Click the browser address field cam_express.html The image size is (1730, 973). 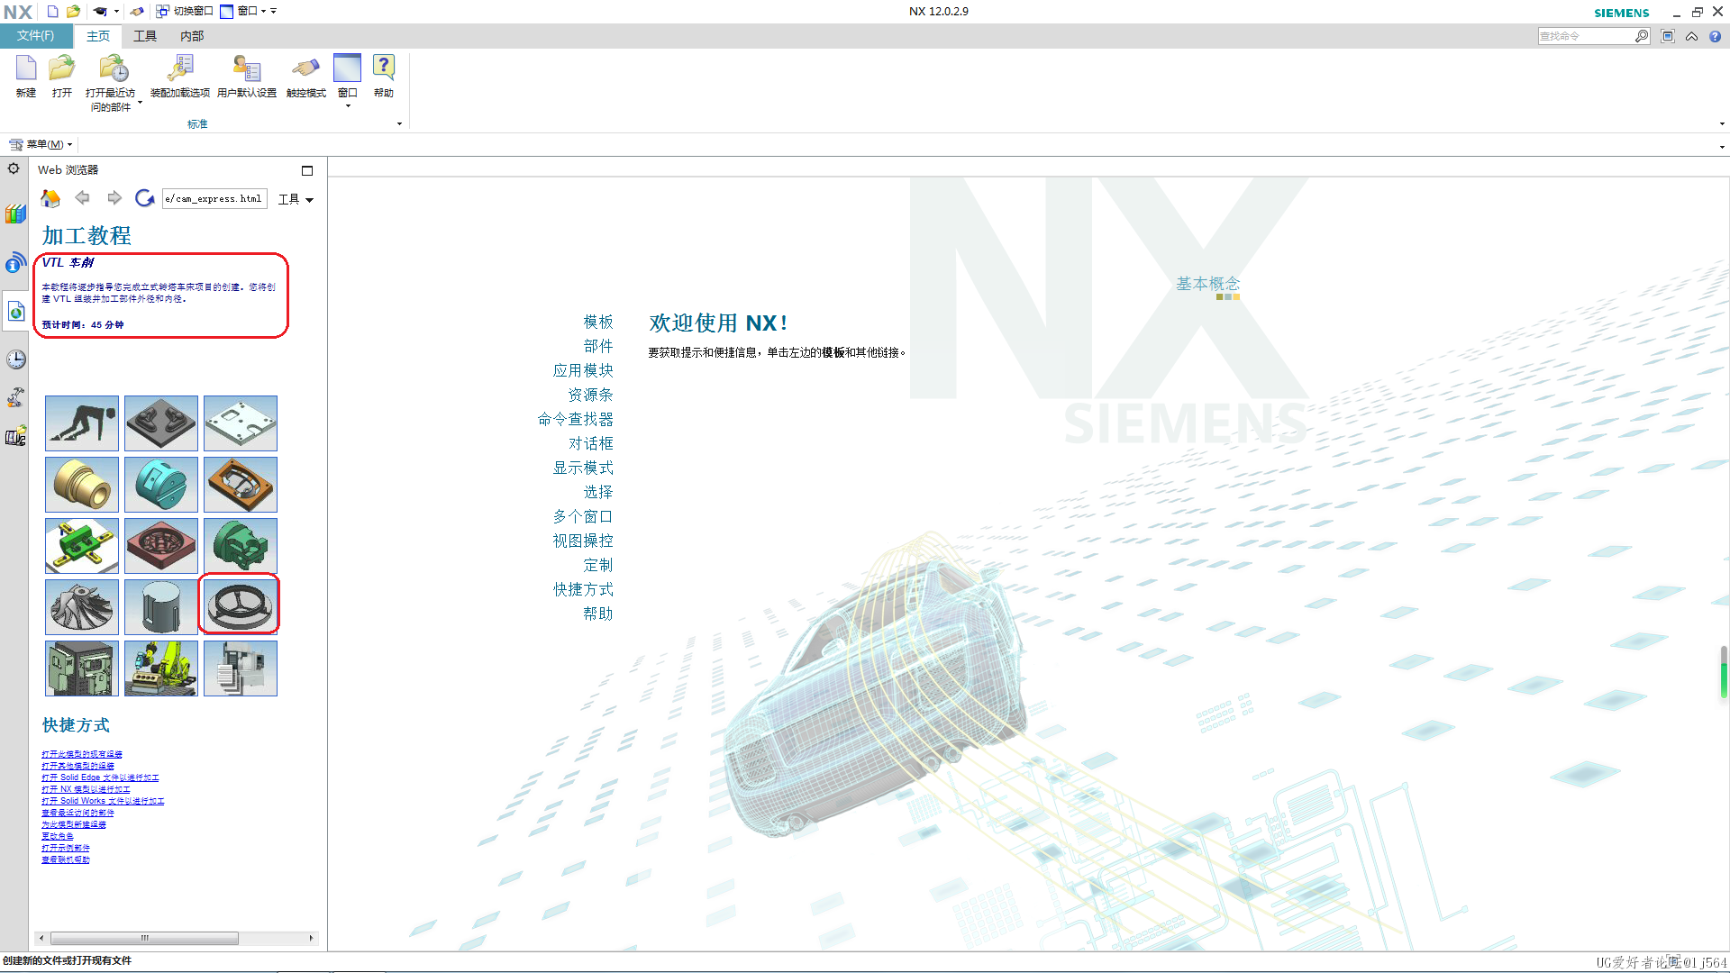click(214, 198)
